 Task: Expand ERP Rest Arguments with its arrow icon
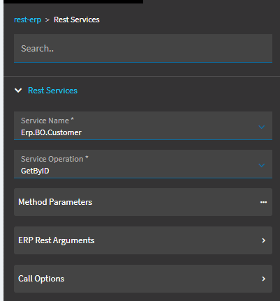(263, 240)
